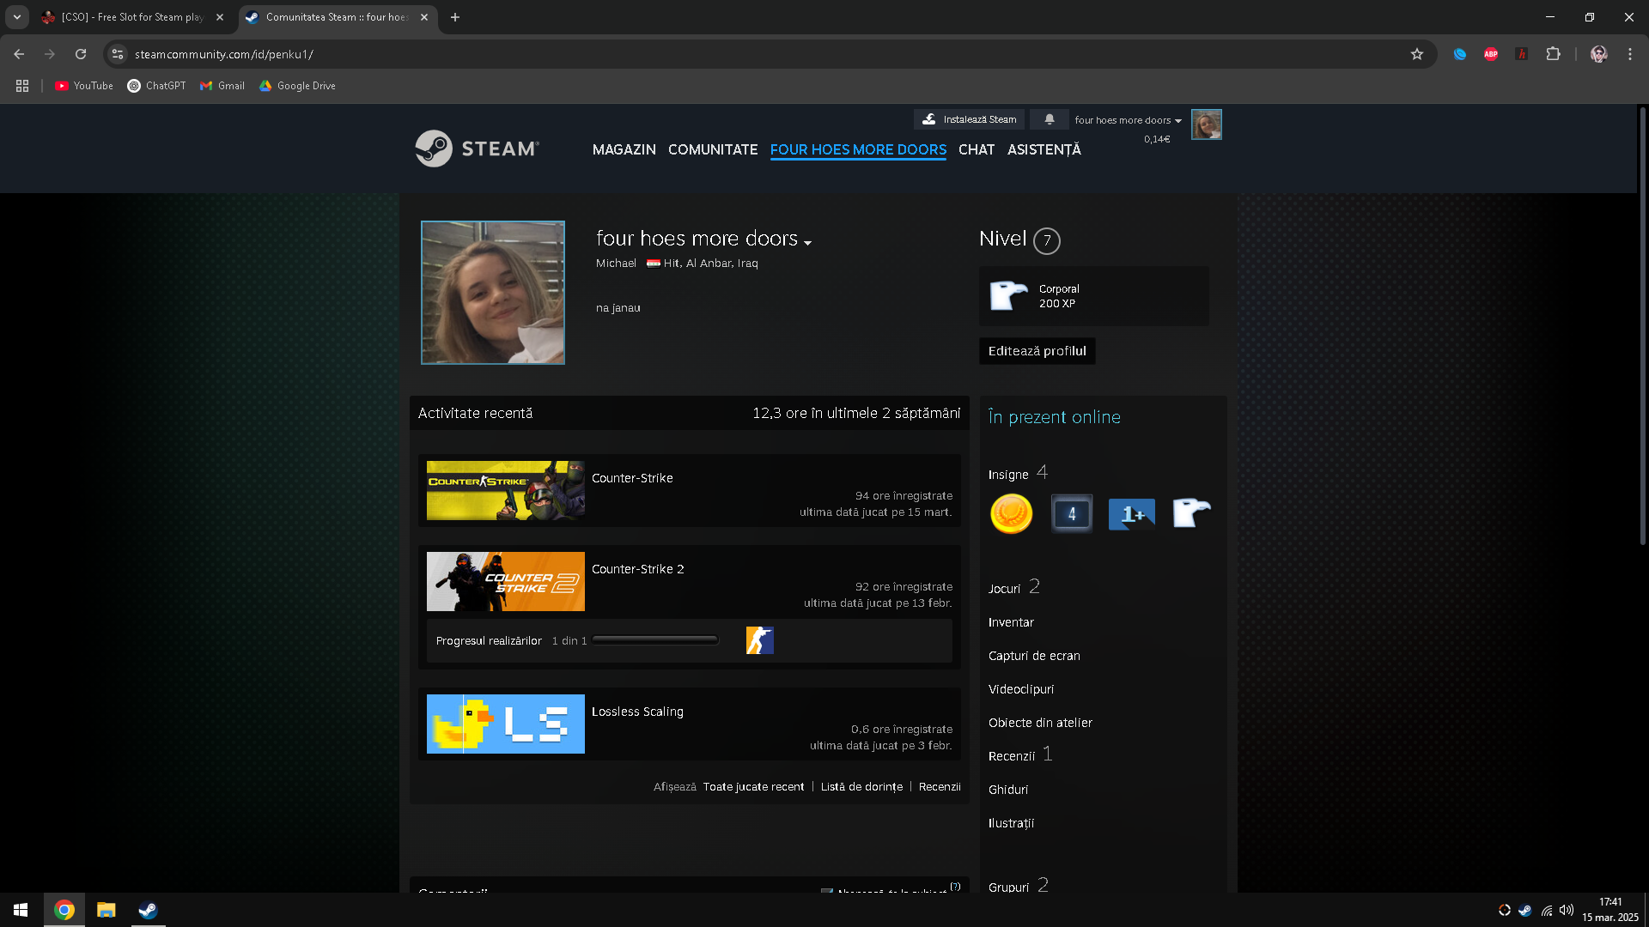Click the Community Ambassador coin badge
The image size is (1649, 927).
(x=1011, y=514)
